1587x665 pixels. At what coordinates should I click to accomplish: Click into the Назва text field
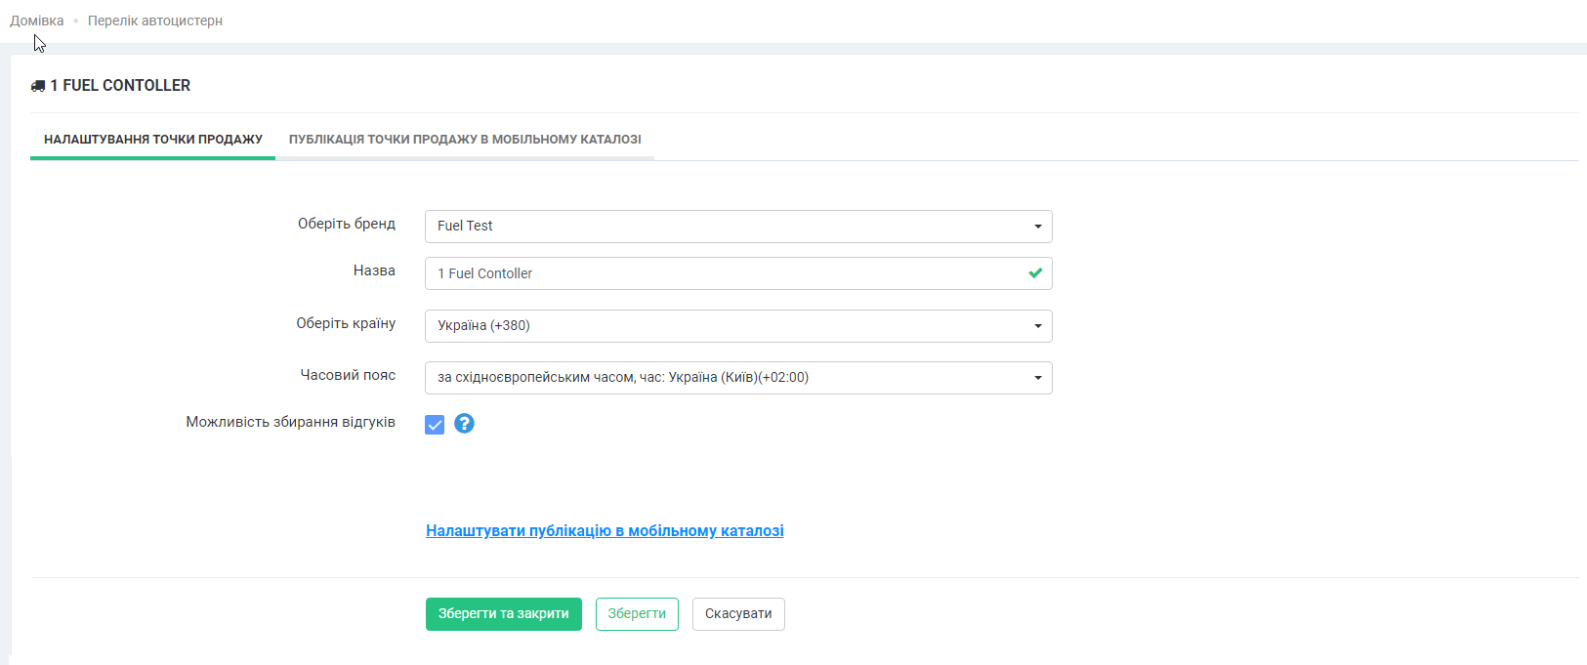pyautogui.click(x=723, y=273)
